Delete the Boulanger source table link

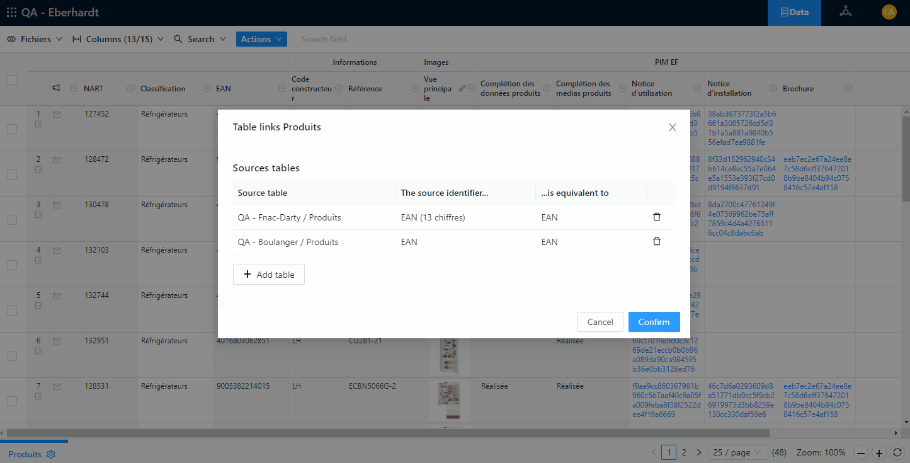(656, 242)
